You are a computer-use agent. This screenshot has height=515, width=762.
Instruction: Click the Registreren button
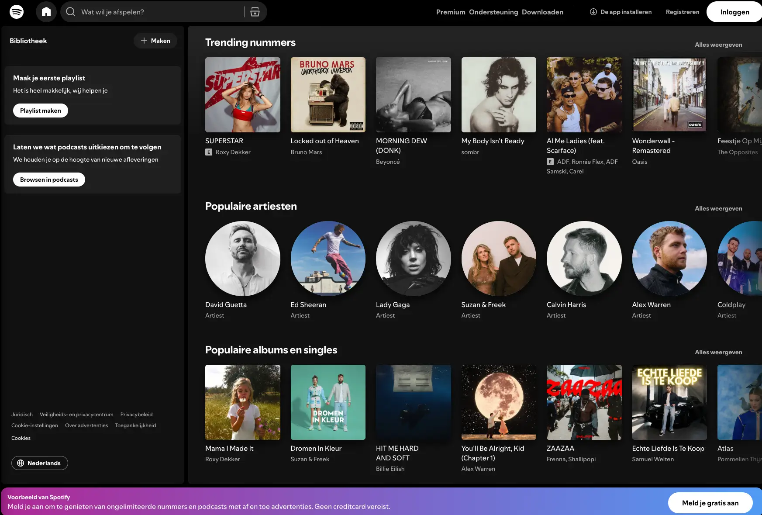click(682, 12)
